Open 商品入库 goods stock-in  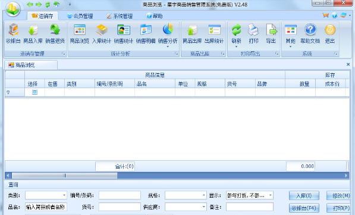[x=33, y=34]
